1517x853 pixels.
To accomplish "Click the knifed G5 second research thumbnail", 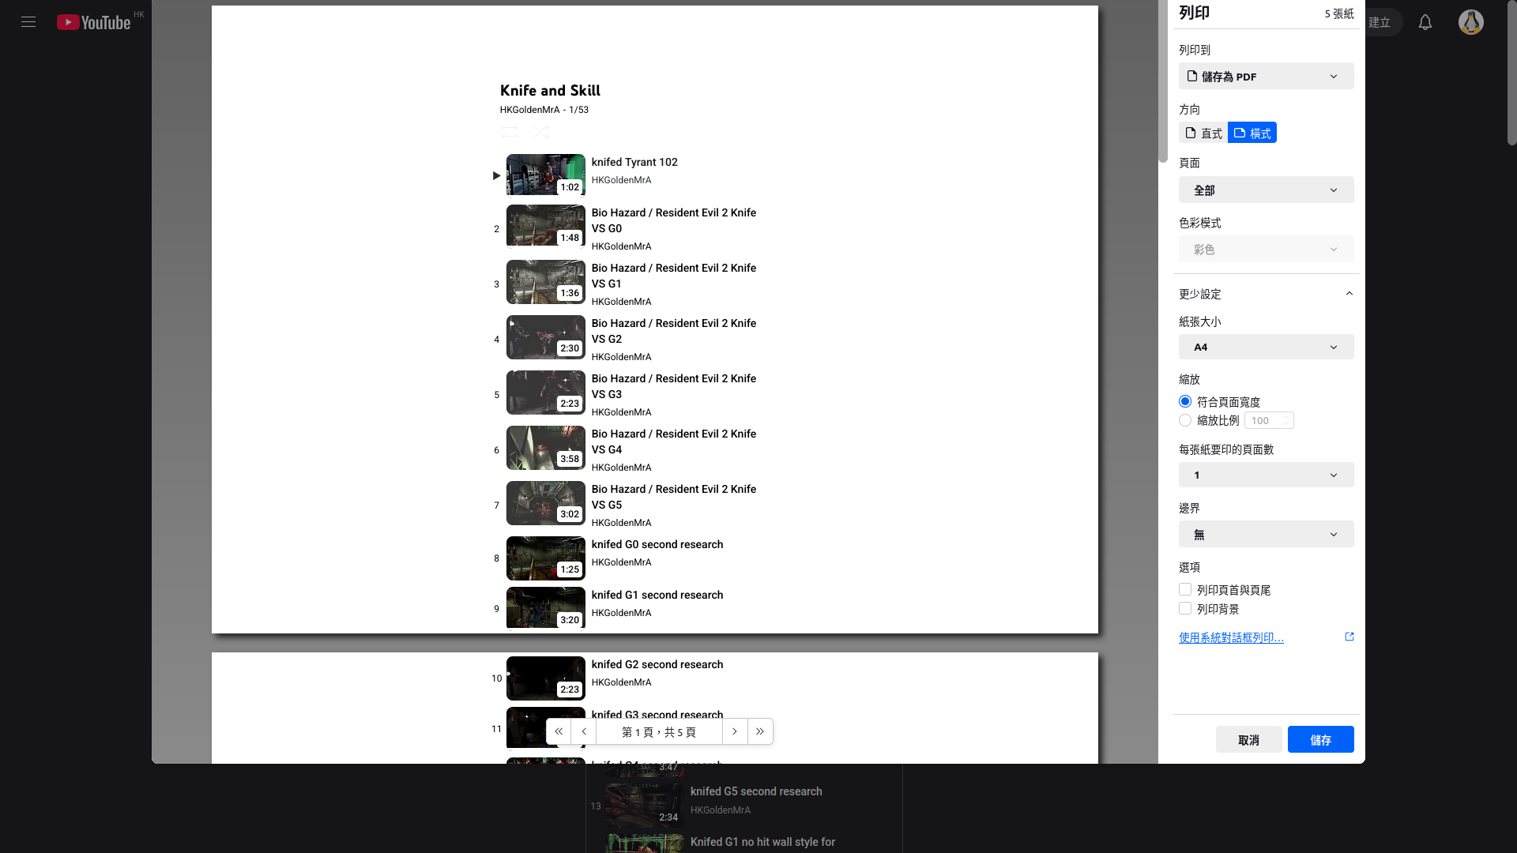I will [645, 806].
